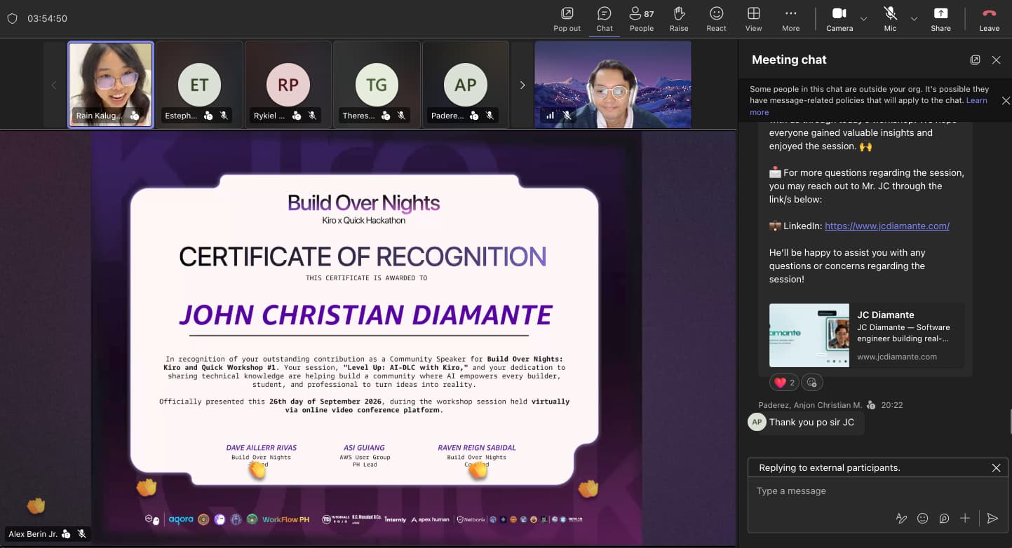Viewport: 1012px width, 548px height.
Task: Select the AP Padere... participant tile
Action: (465, 85)
